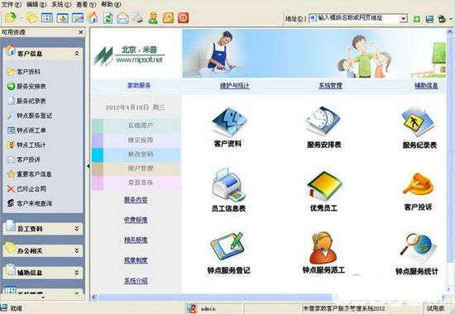Viewport: 455px width, 314px height.
Task: Select 服务纪录表 in the sidebar
Action: tap(26, 101)
